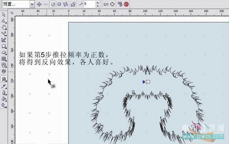Viewport: 229px width, 144px height.
Task: Select the Freehand curve tool
Action: [4, 34]
